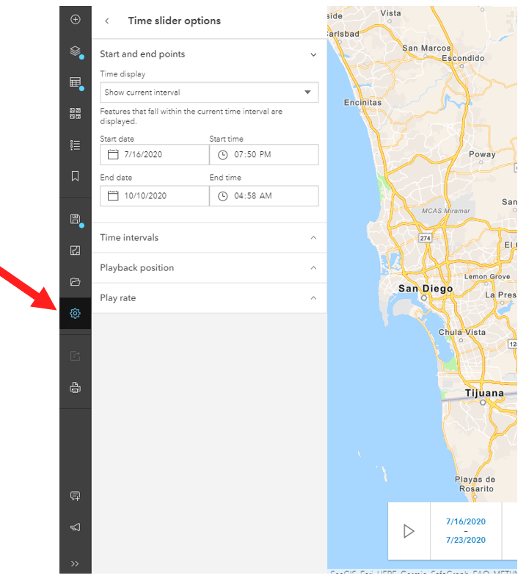Select the Settings gear icon
The width and height of the screenshot is (529, 578).
click(x=75, y=314)
